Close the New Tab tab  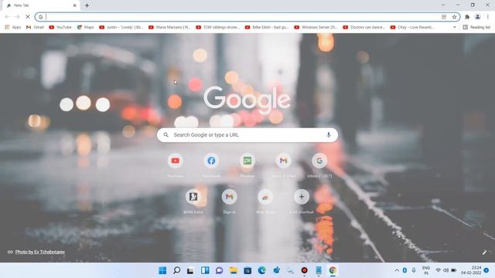click(x=75, y=5)
